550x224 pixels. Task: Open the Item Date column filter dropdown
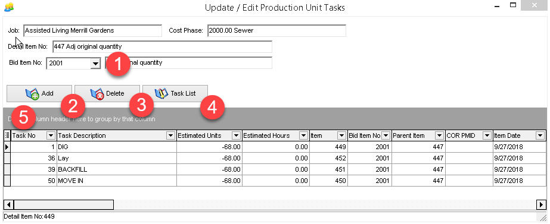pos(540,136)
